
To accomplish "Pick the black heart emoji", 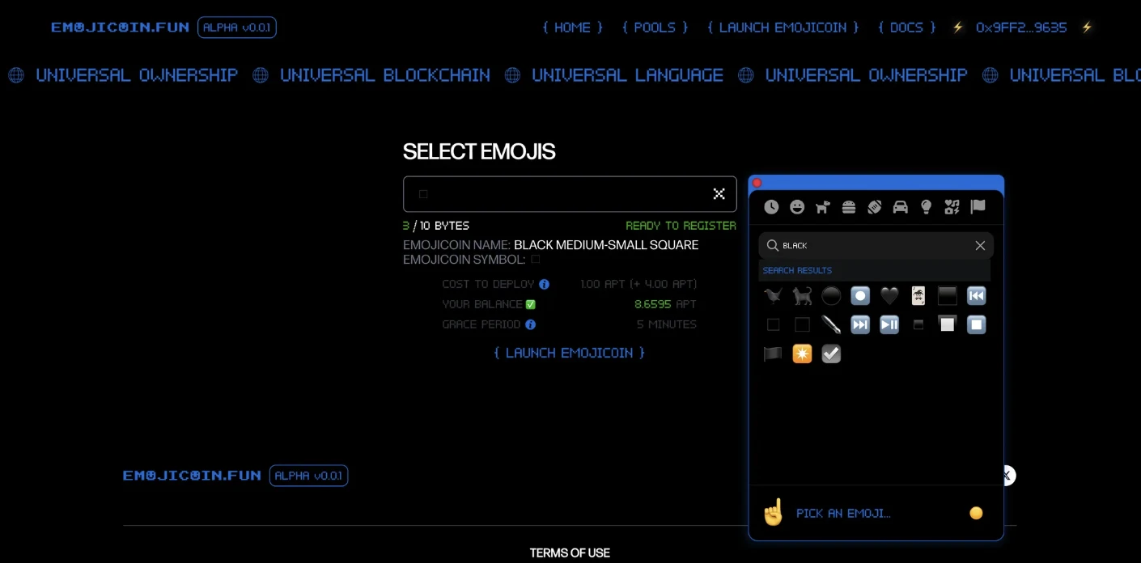I will (889, 296).
